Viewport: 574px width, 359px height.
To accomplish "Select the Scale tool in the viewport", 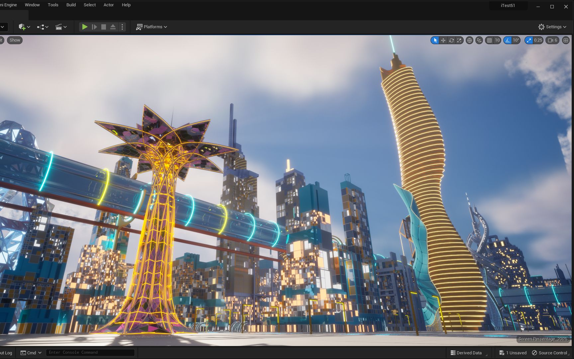I will [459, 40].
